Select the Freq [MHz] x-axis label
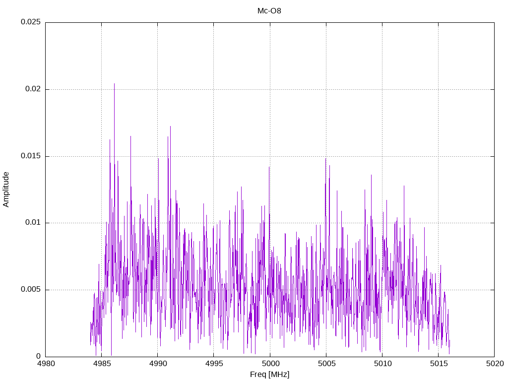The image size is (508, 381). click(x=269, y=375)
